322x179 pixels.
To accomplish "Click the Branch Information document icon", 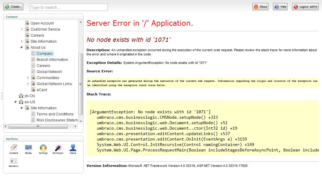I will coord(33,60).
